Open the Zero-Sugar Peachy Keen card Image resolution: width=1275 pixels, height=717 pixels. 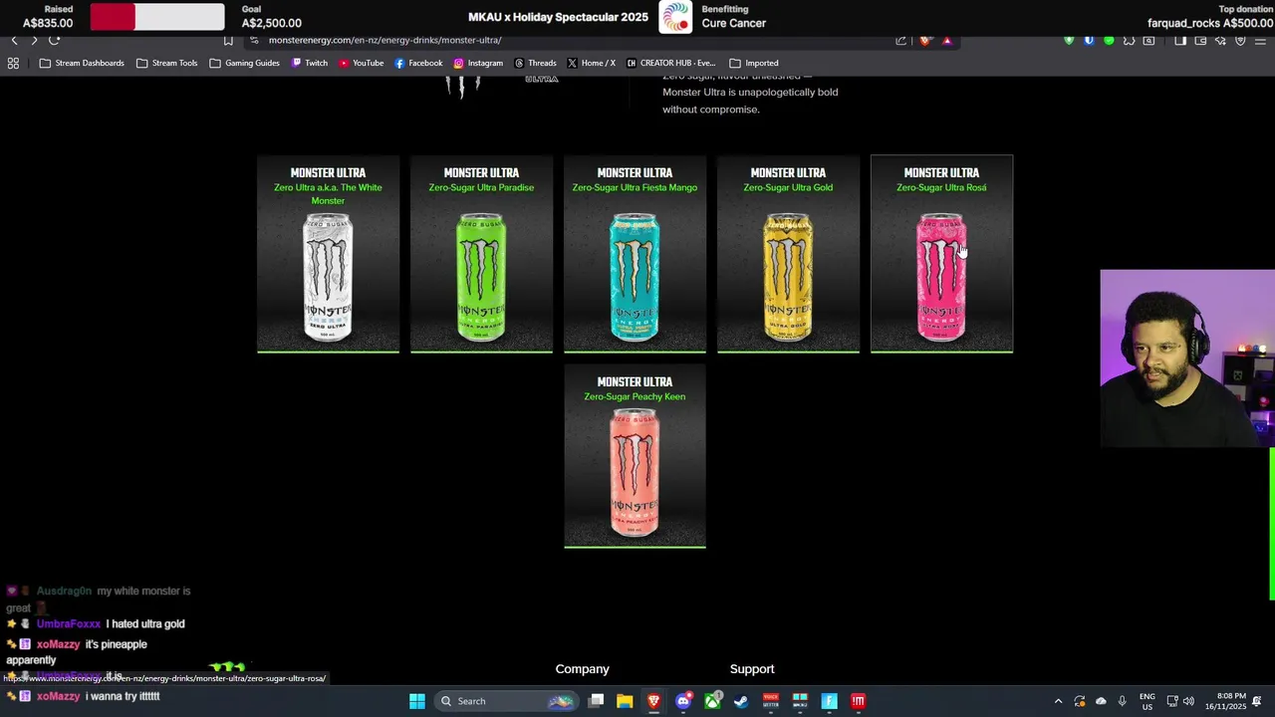(635, 456)
